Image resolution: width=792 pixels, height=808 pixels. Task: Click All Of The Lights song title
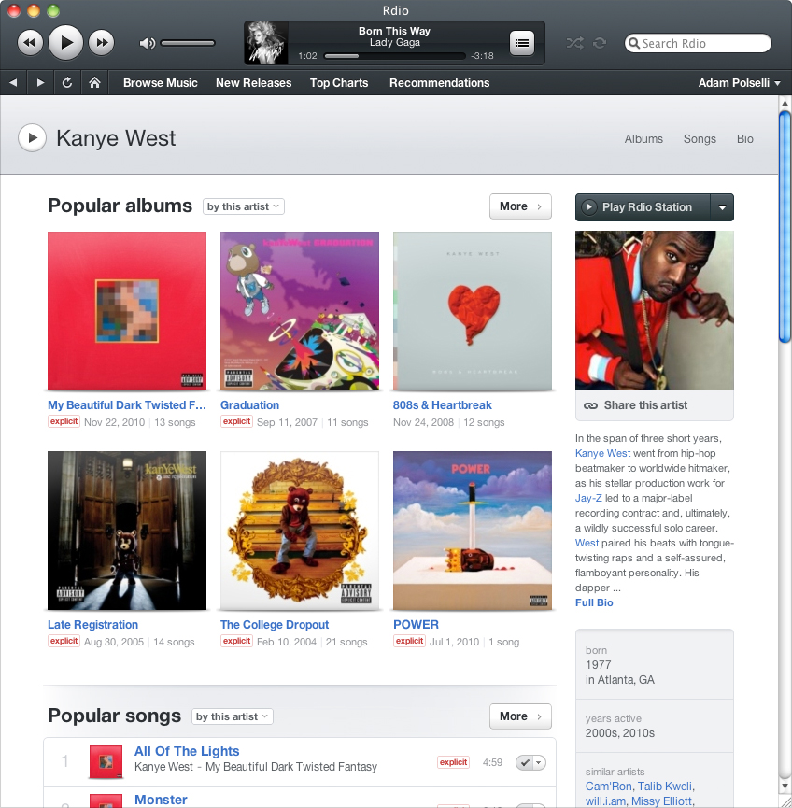click(187, 751)
